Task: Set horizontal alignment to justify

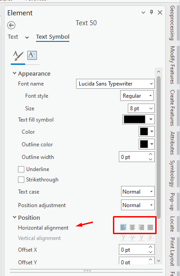Action: pyautogui.click(x=150, y=227)
